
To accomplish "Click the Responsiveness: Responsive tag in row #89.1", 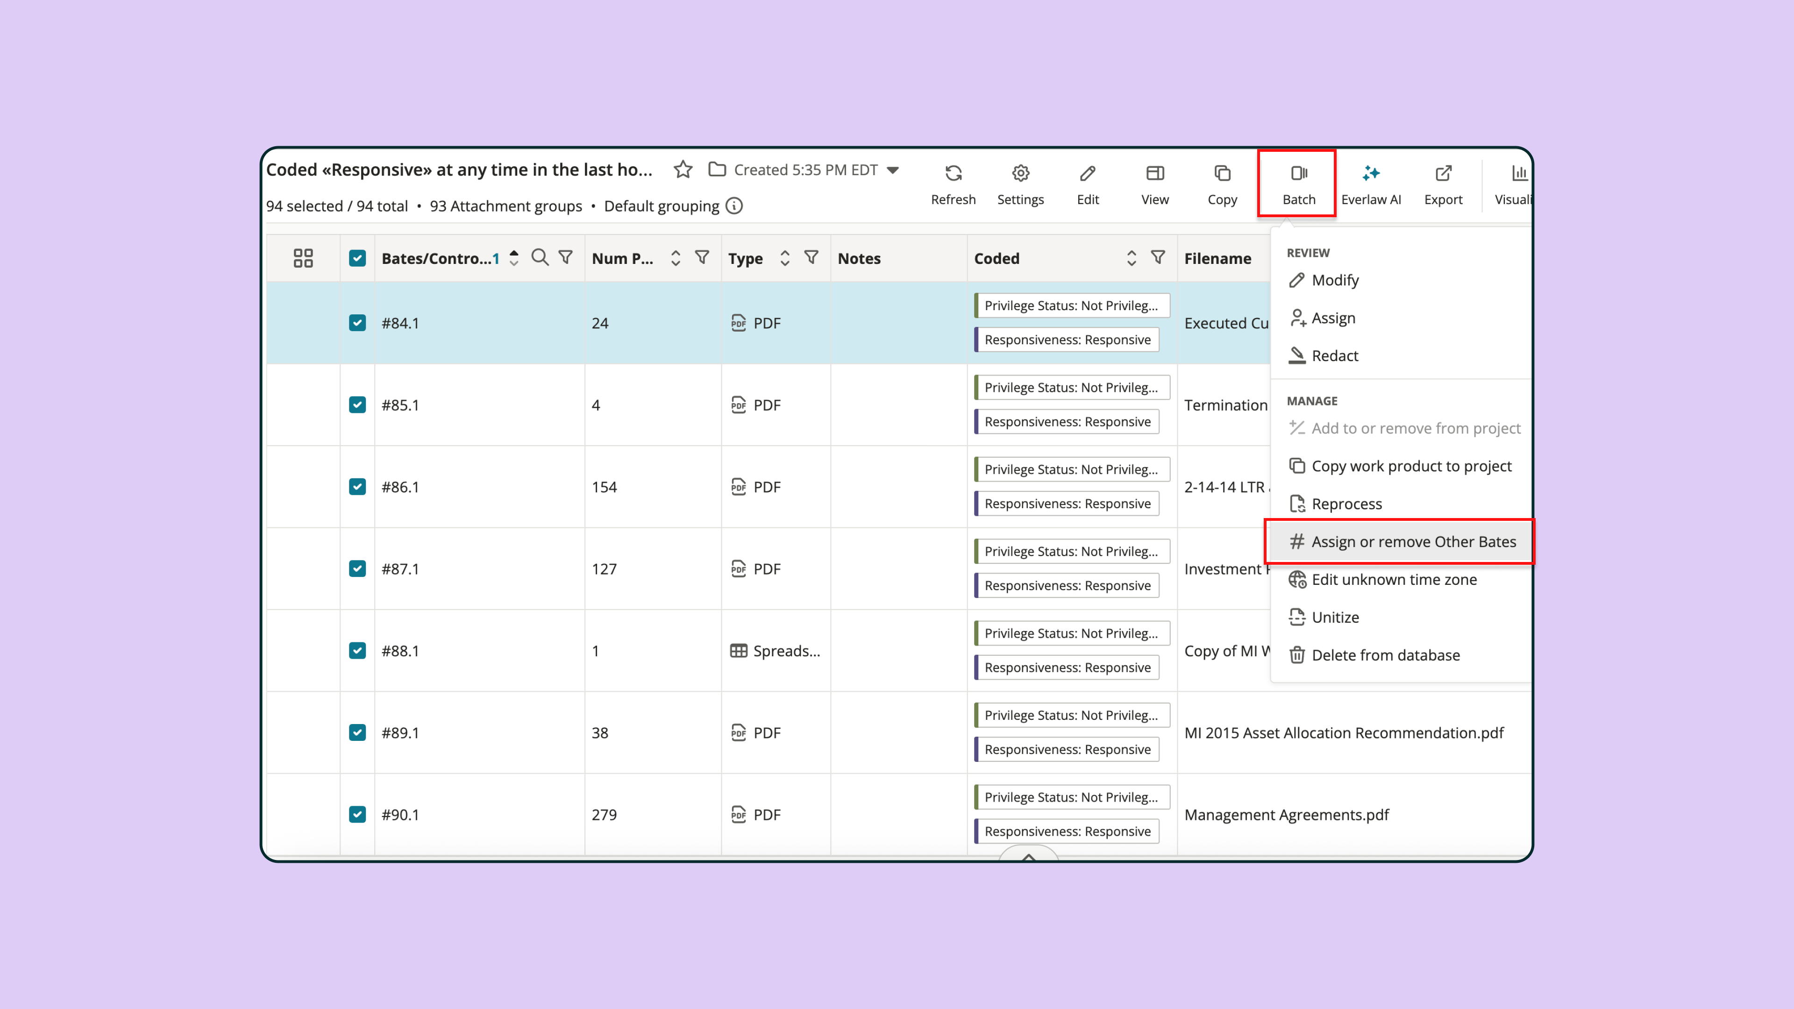I will 1067,749.
